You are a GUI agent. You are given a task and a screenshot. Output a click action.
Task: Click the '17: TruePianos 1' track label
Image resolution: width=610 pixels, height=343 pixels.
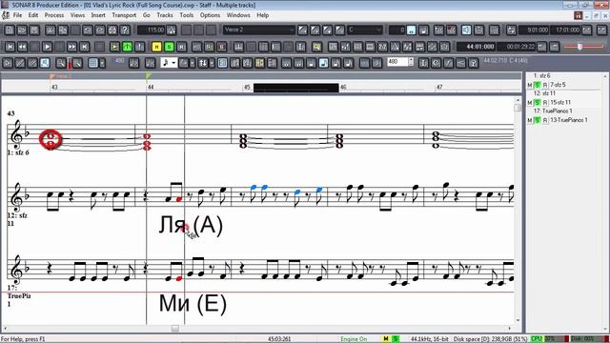pyautogui.click(x=553, y=111)
